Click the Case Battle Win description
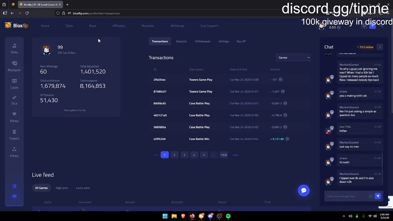The width and height of the screenshot is (393, 221). (199, 139)
